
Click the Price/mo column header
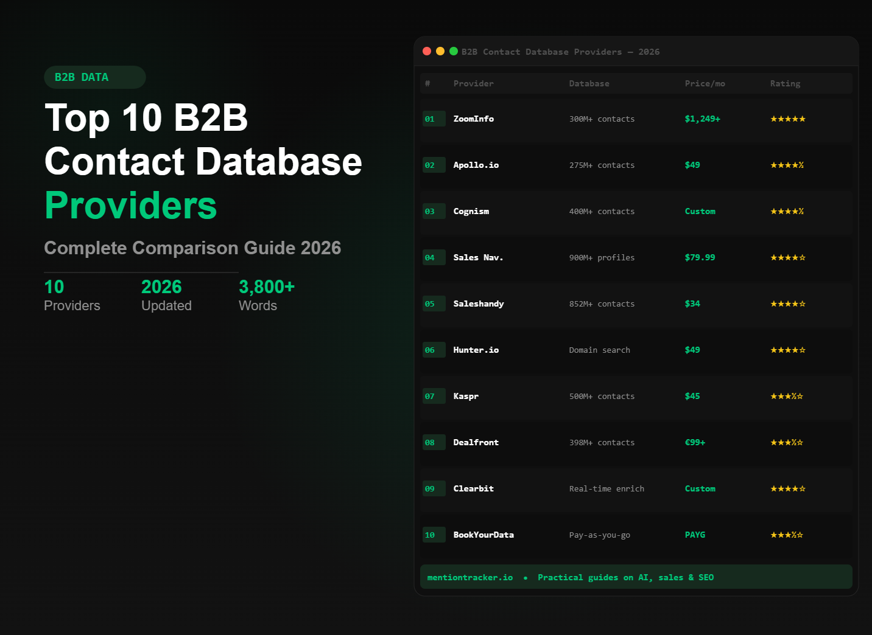705,83
